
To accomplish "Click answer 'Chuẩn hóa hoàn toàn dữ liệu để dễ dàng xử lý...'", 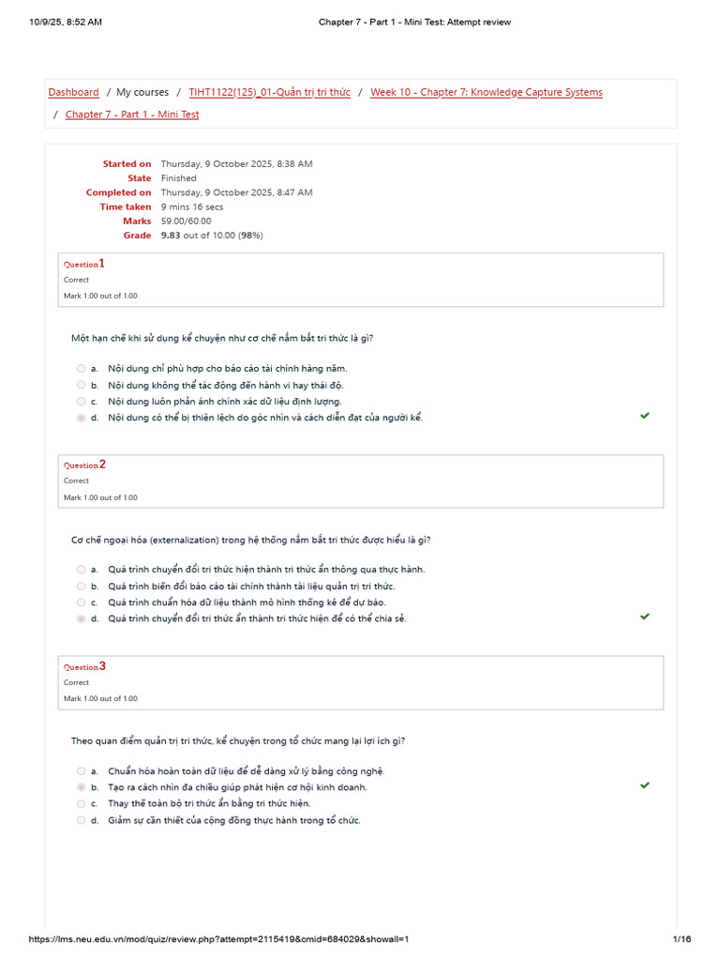I will pos(247,771).
